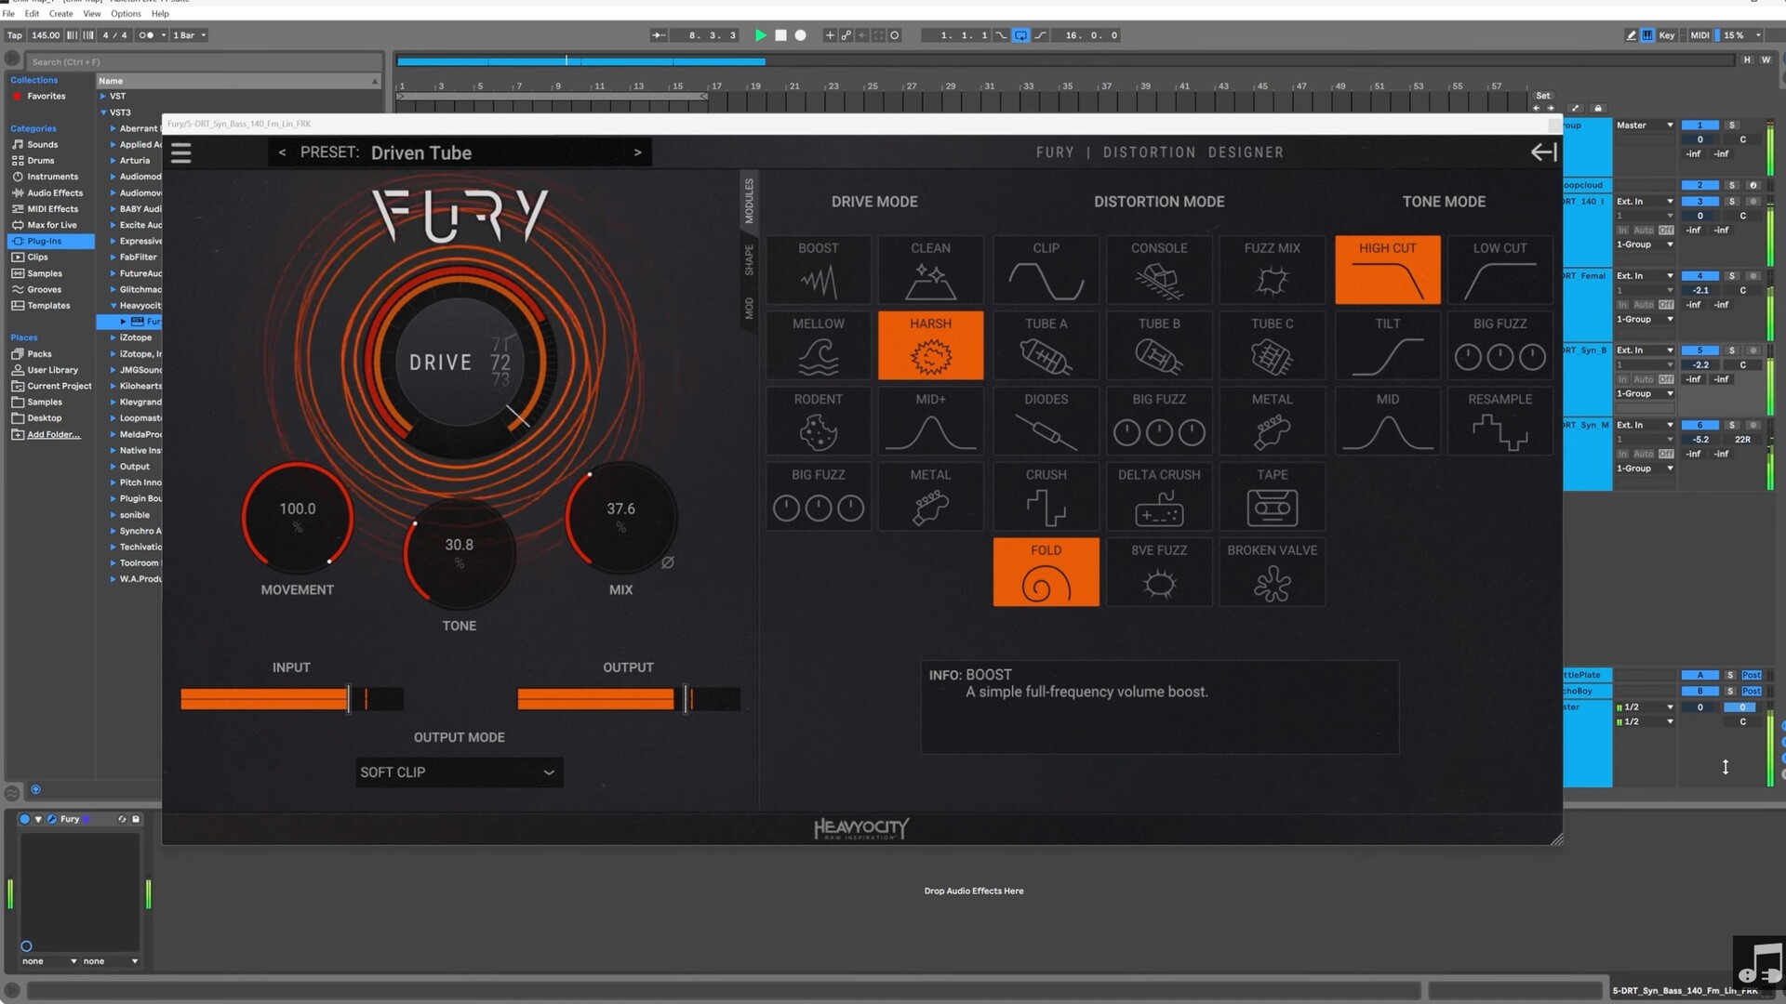Go to the next Fury preset
Screen dimensions: 1786x1004
[x=637, y=152]
